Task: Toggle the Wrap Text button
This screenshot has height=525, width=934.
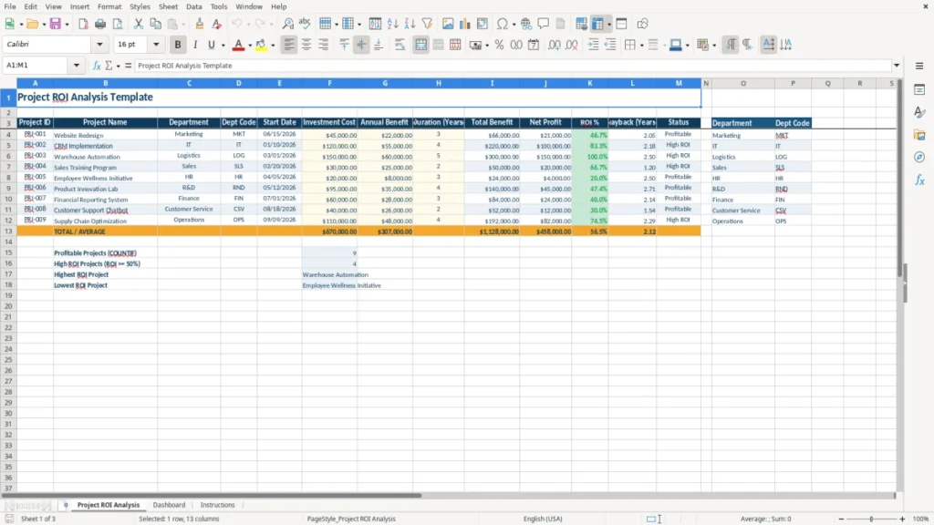Action: coord(400,45)
